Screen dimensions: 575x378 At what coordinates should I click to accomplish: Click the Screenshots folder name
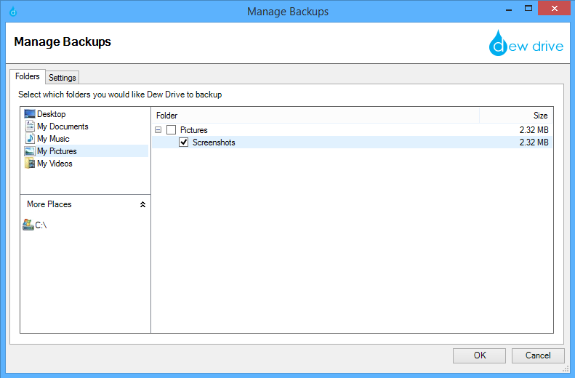click(214, 142)
